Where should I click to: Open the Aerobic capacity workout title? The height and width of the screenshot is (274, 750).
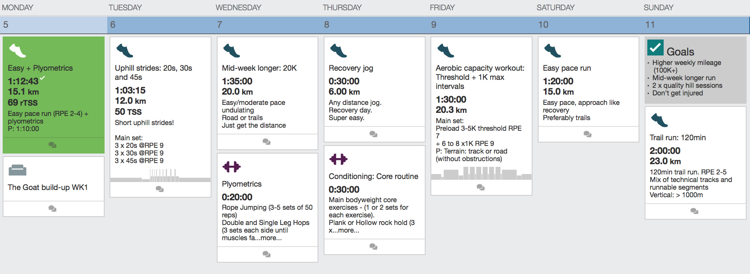(x=480, y=77)
